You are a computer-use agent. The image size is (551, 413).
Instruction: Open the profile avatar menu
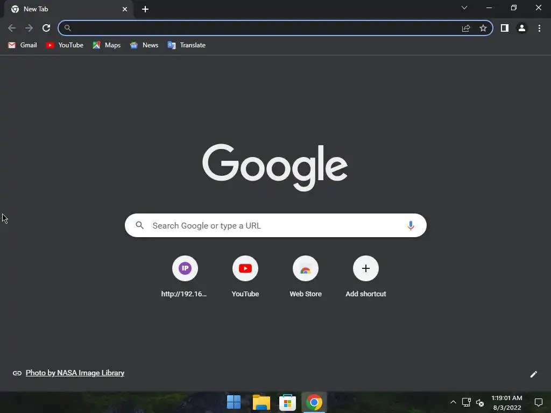[522, 28]
